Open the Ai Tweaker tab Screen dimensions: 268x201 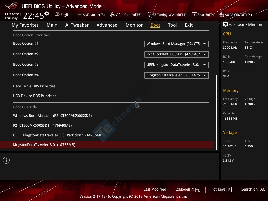tap(77, 25)
